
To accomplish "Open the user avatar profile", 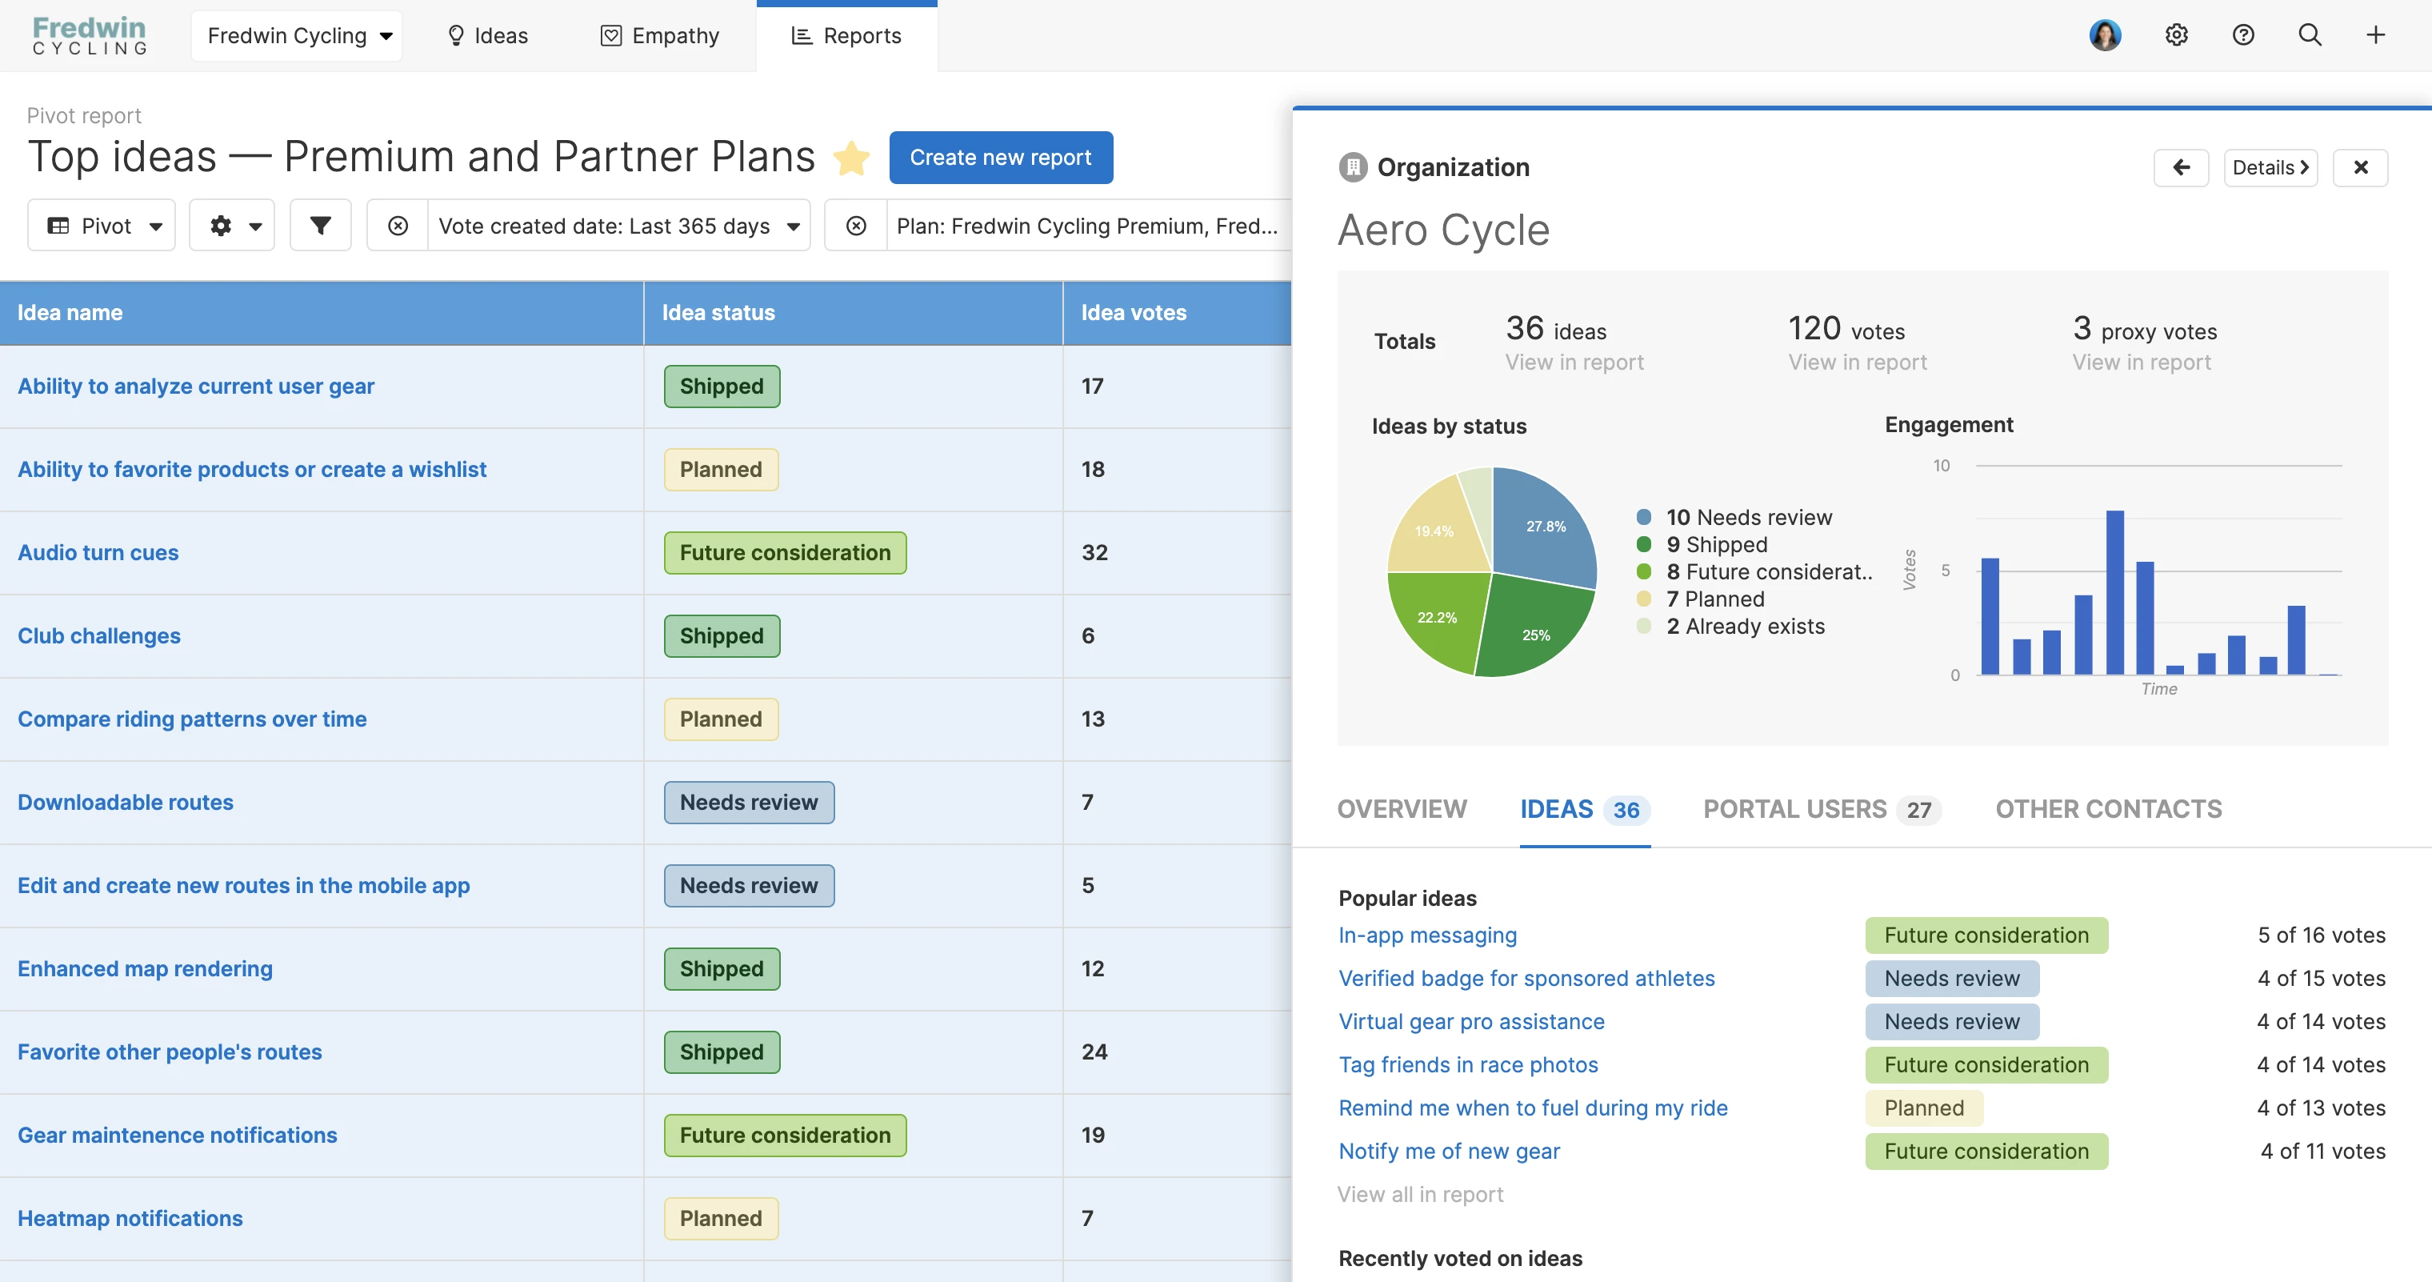I will point(2106,35).
